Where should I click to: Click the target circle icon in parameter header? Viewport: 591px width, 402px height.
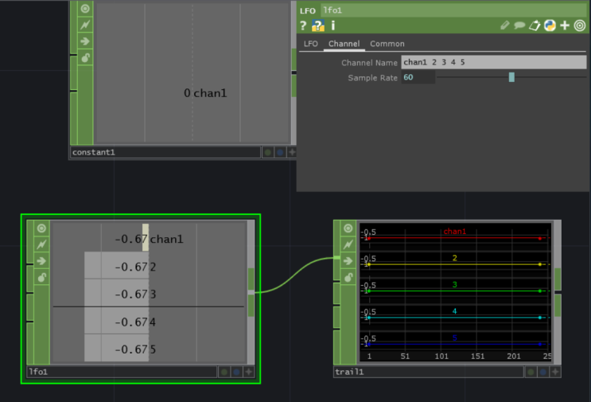[580, 25]
